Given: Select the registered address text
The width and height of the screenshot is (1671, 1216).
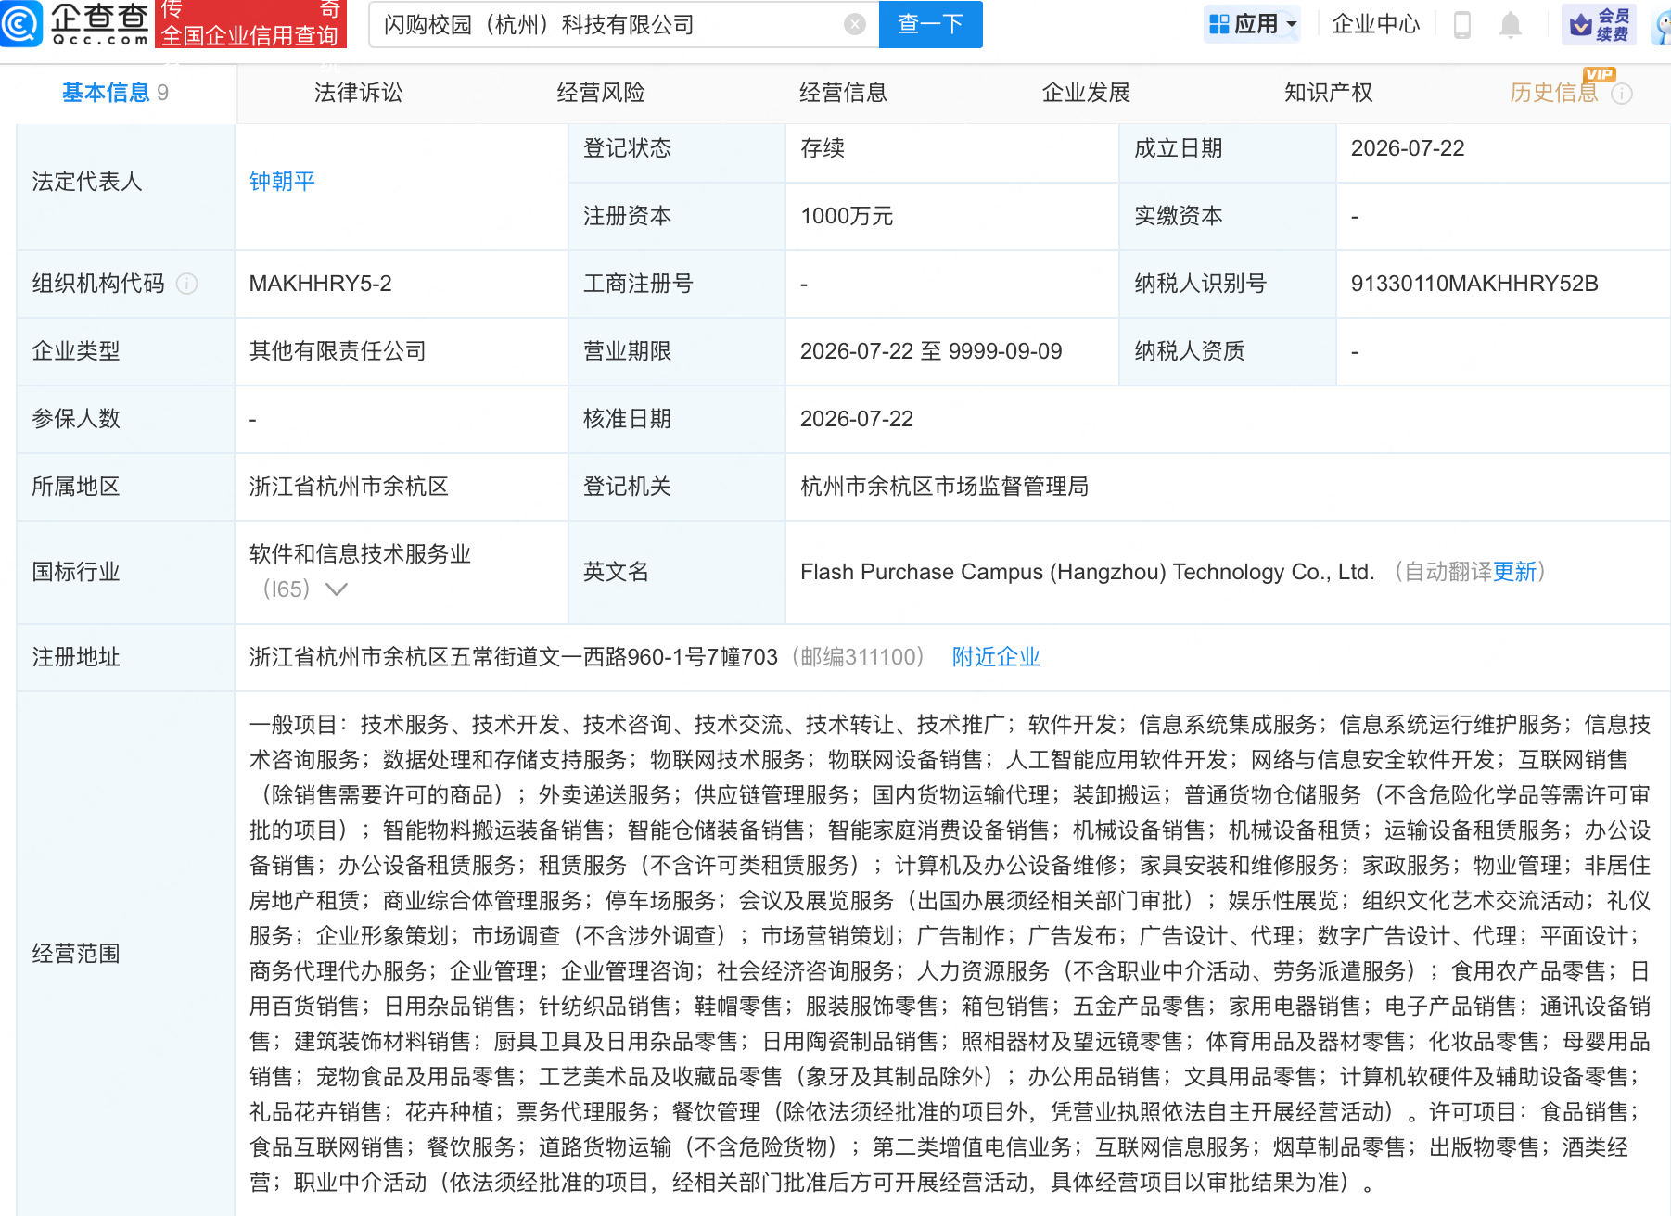Looking at the screenshot, I should coord(513,657).
